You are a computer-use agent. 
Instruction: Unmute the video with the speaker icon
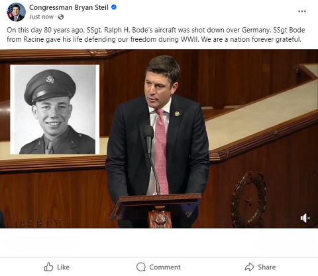click(x=305, y=218)
